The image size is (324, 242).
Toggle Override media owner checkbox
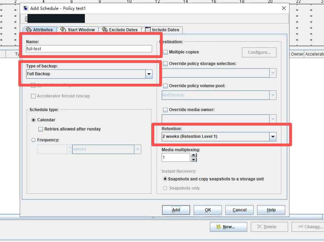165,110
